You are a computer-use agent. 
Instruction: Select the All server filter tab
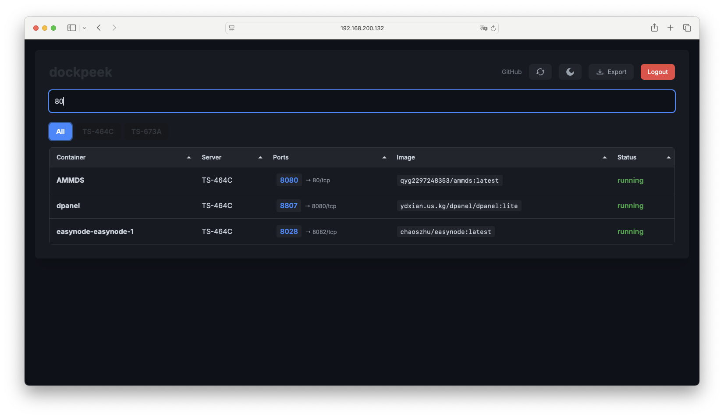point(60,131)
